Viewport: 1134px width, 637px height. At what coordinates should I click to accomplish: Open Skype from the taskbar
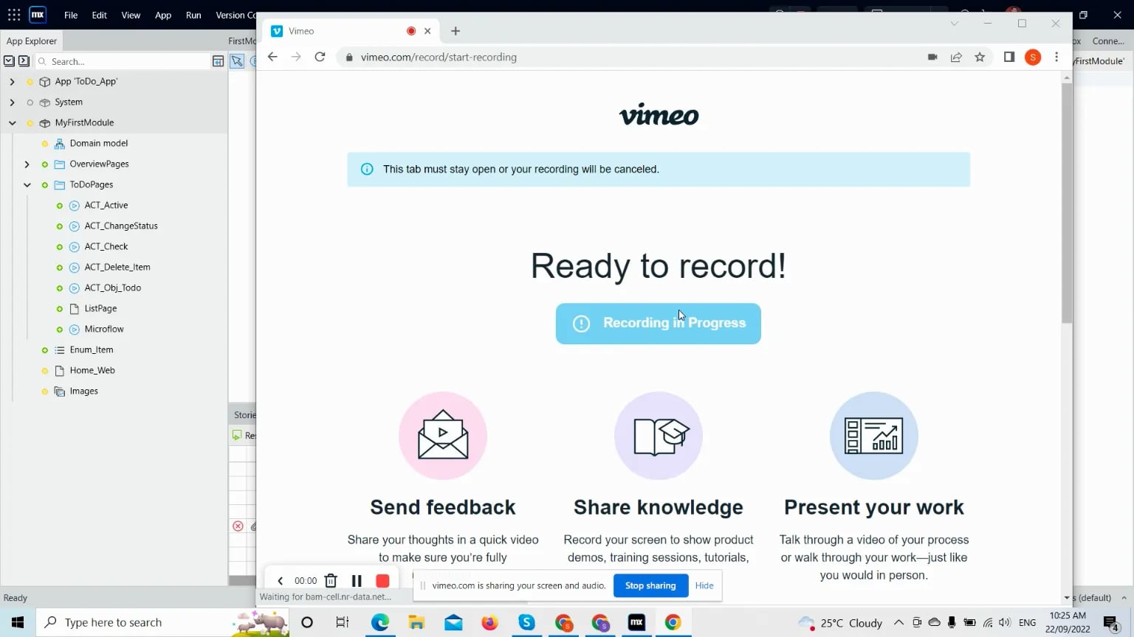point(526,622)
